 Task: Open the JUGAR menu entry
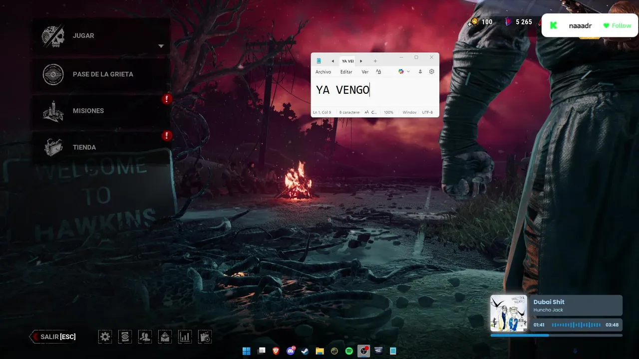(x=101, y=36)
